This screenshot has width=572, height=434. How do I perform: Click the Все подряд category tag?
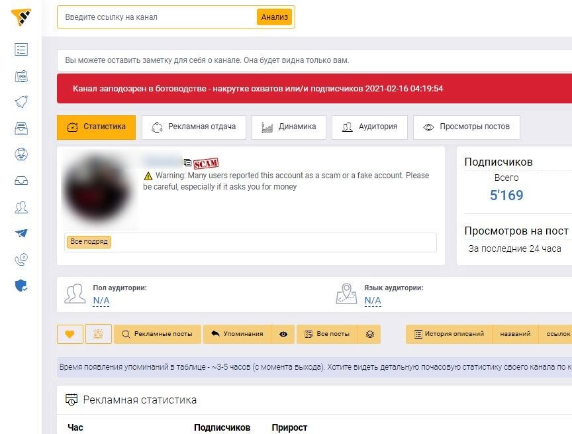click(x=89, y=242)
